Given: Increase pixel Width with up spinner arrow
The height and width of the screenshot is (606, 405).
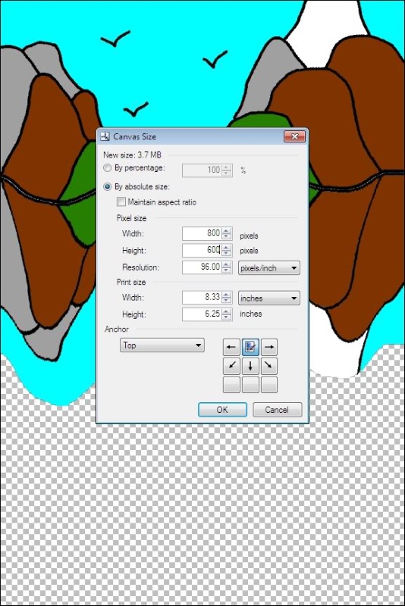Looking at the screenshot, I should 227,231.
